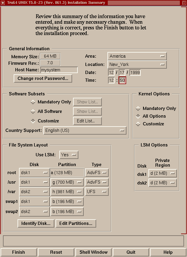Click the Identify Disk button

[x=36, y=223]
